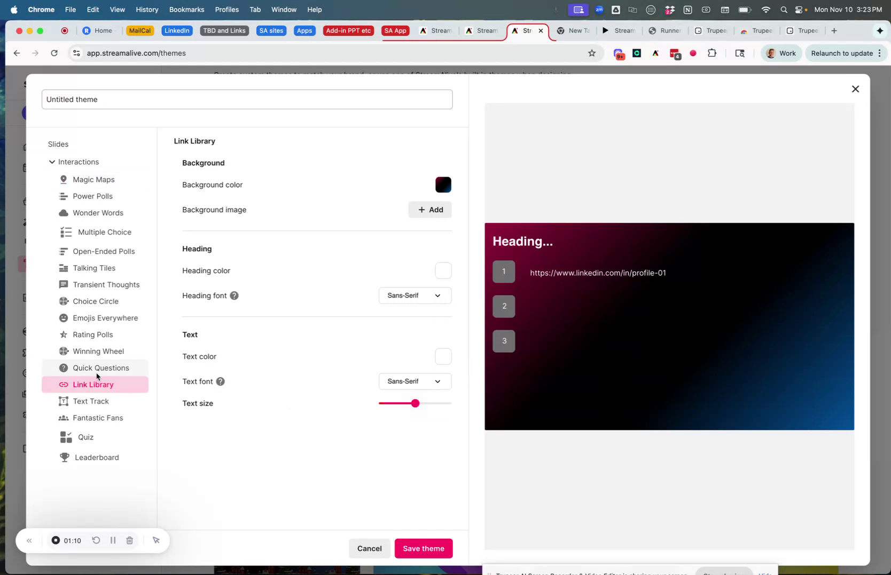This screenshot has height=575, width=891.
Task: Open the Leaderboard interaction
Action: 96,457
